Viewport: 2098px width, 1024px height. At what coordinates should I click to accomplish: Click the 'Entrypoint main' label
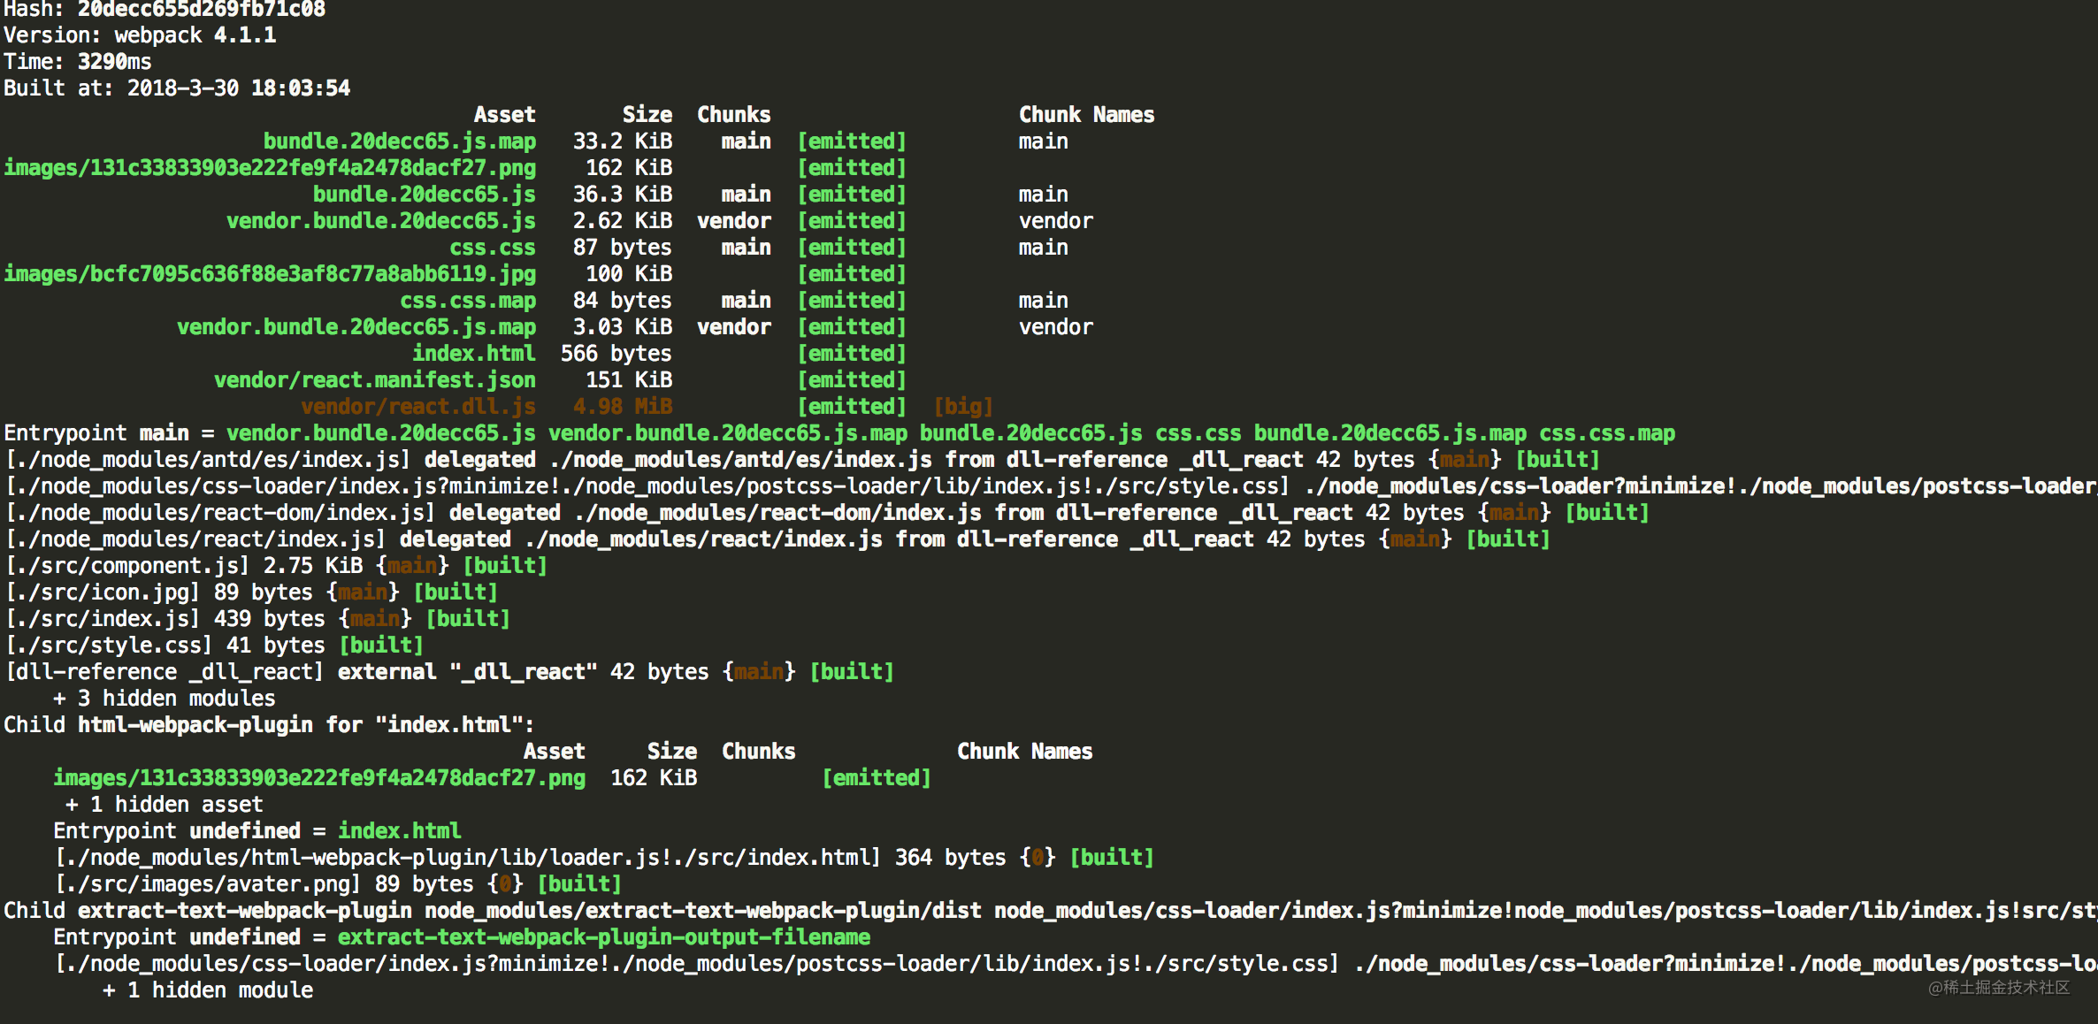tap(96, 433)
